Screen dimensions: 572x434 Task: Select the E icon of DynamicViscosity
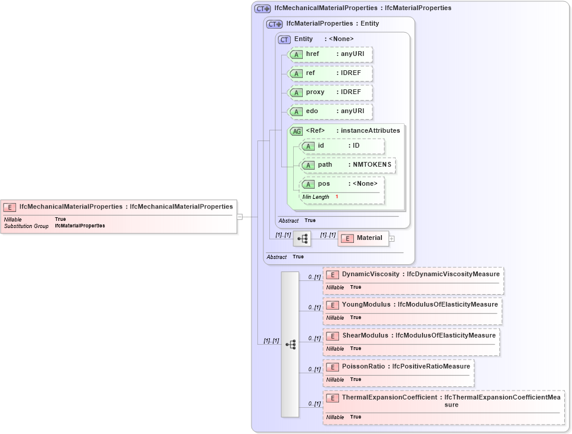coord(332,274)
